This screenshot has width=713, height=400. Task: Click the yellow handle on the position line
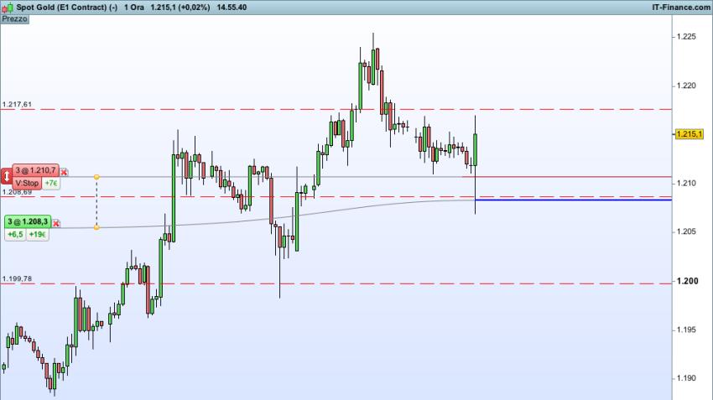(x=96, y=227)
